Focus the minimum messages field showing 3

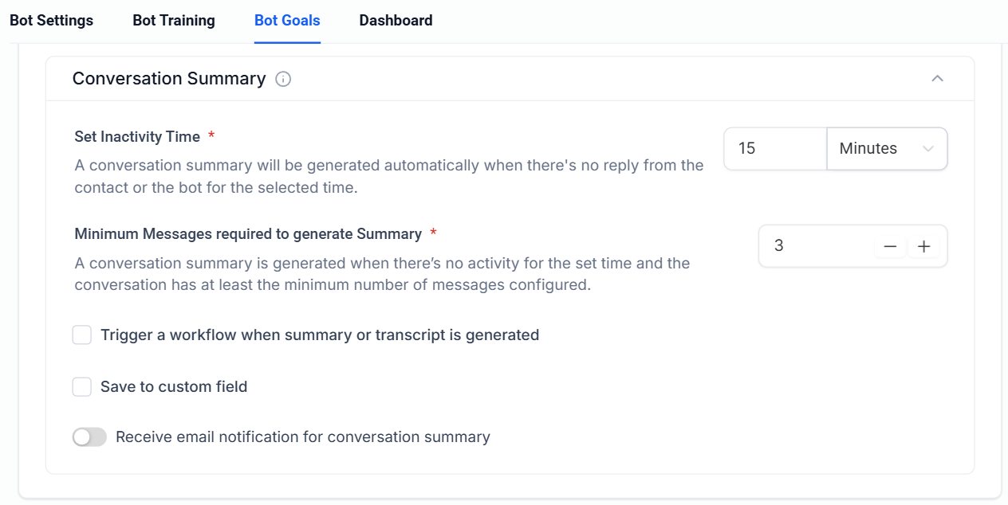tap(813, 247)
